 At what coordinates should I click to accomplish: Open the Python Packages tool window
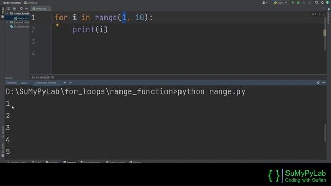(x=91, y=162)
